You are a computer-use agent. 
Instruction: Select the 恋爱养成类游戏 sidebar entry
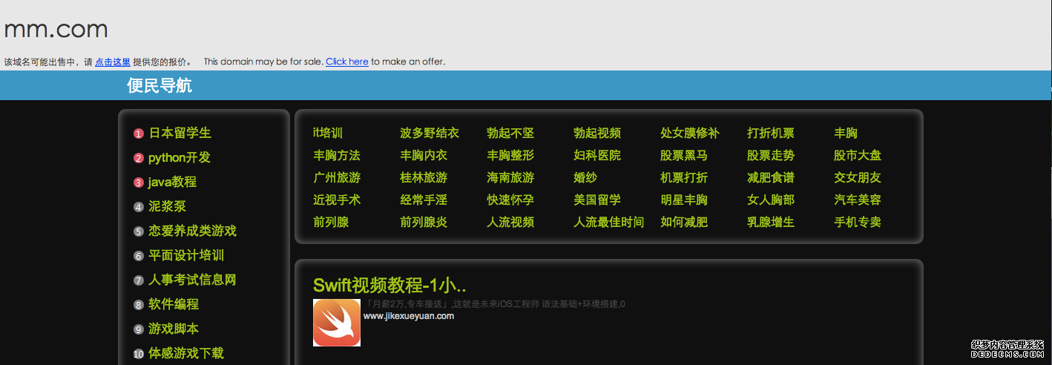click(x=192, y=231)
